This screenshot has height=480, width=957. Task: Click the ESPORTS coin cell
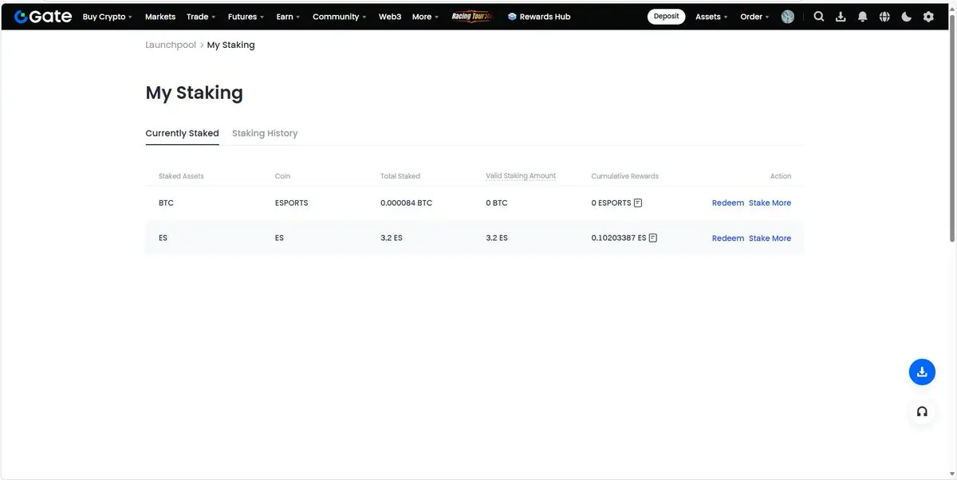click(x=291, y=203)
